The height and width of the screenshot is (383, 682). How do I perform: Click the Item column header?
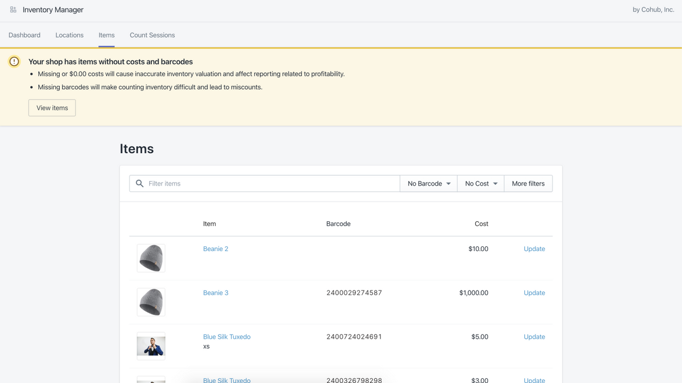(x=209, y=224)
